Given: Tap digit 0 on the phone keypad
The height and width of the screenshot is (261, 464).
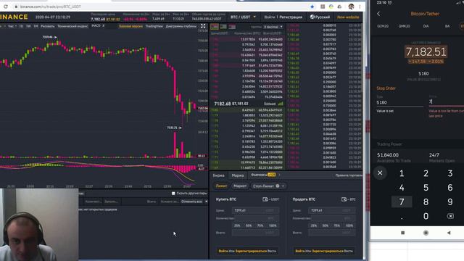Looking at the screenshot, I should 426,216.
